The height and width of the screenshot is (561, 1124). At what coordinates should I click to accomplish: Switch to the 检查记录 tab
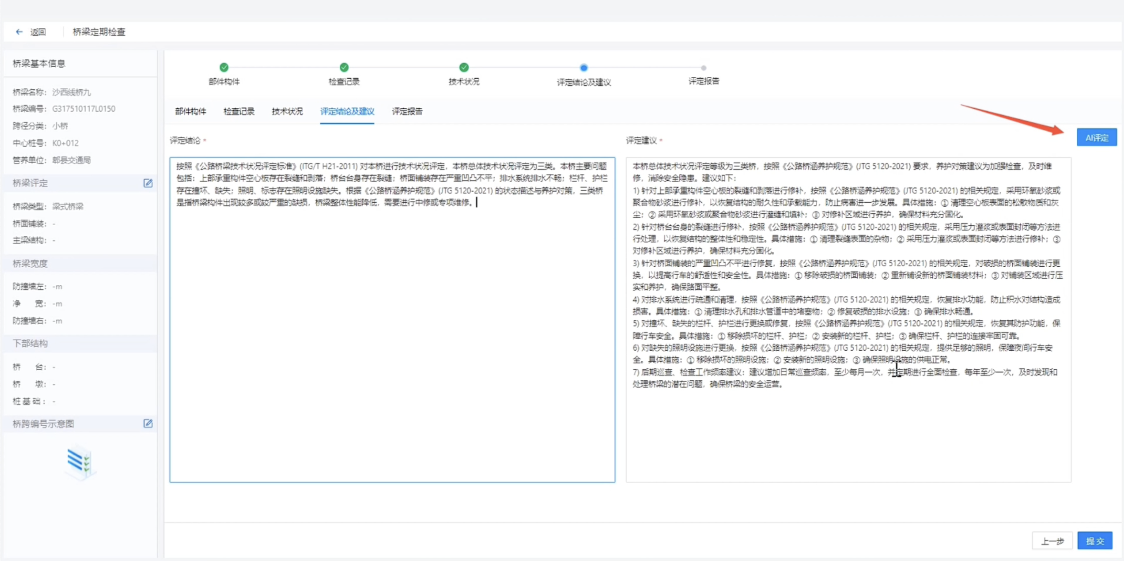click(239, 111)
